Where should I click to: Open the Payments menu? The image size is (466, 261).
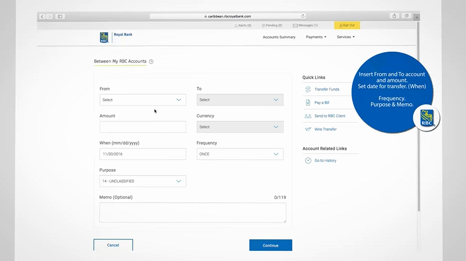pos(316,37)
